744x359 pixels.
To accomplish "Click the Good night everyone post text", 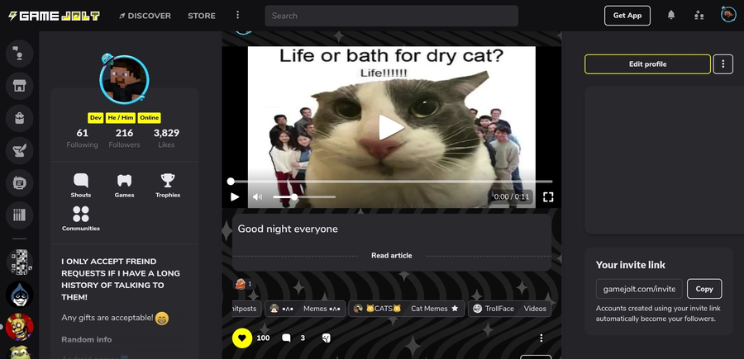I will tap(288, 229).
